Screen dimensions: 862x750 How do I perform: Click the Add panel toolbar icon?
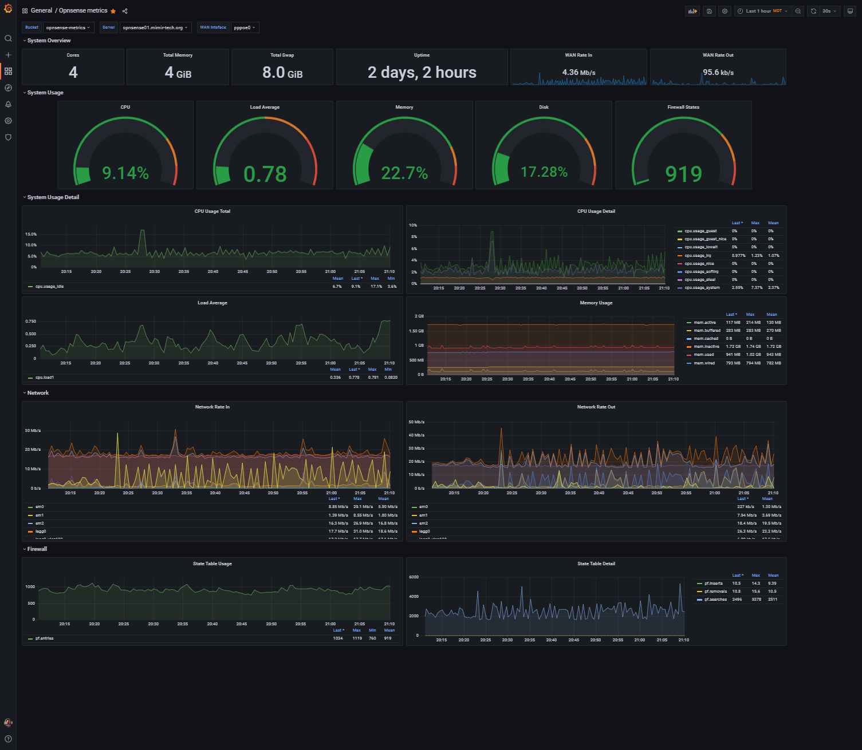692,11
